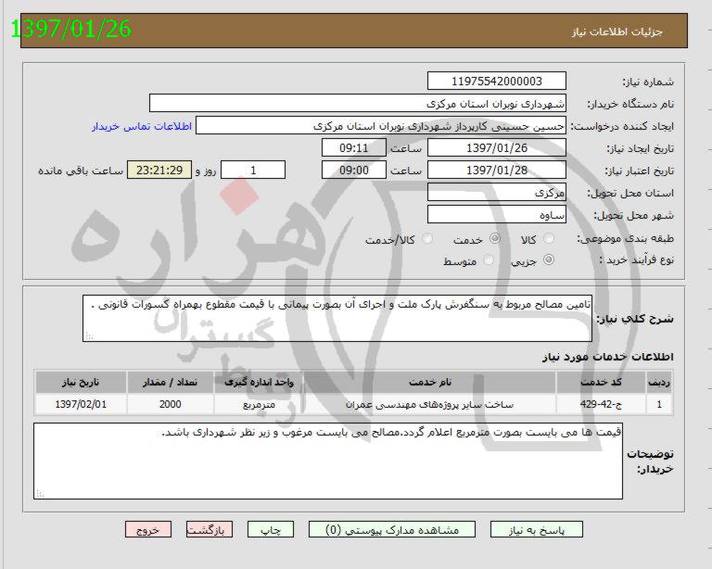This screenshot has width=712, height=569.
Task: Click the quantity cell 2000
Action: click(171, 404)
